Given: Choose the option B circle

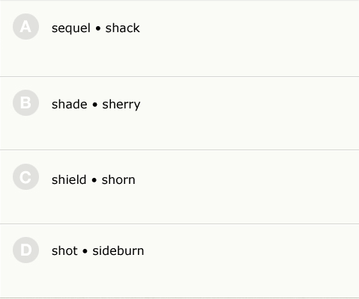Looking at the screenshot, I should (25, 102).
